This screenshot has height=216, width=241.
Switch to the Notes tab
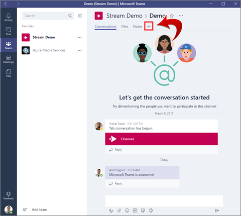(x=138, y=27)
